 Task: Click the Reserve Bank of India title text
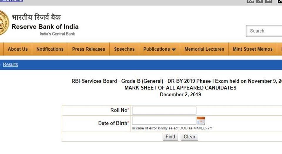[45, 27]
